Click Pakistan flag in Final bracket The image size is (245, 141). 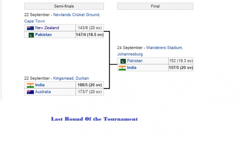(123, 61)
